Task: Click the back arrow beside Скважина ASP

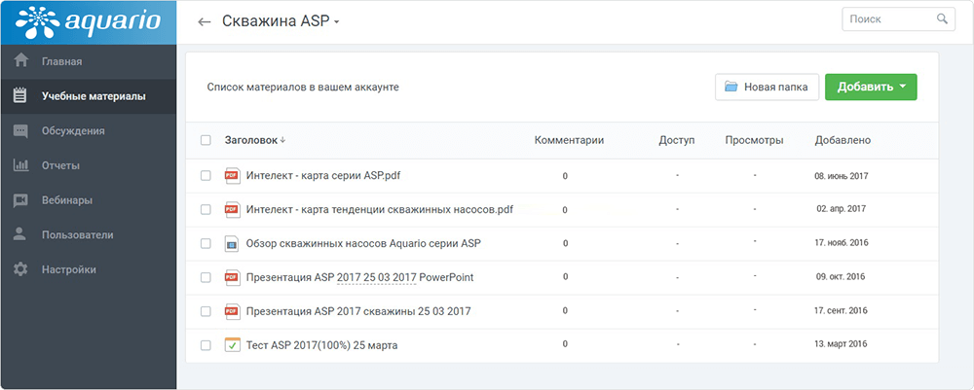Action: coord(204,21)
